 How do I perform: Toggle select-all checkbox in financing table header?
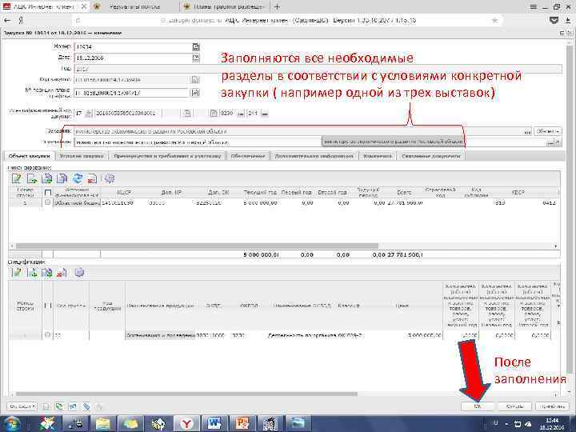click(x=48, y=192)
